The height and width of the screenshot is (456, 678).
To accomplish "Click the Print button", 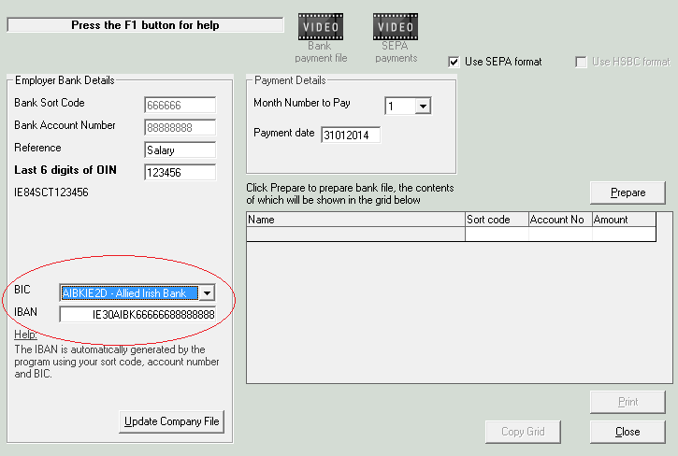I will pyautogui.click(x=628, y=402).
